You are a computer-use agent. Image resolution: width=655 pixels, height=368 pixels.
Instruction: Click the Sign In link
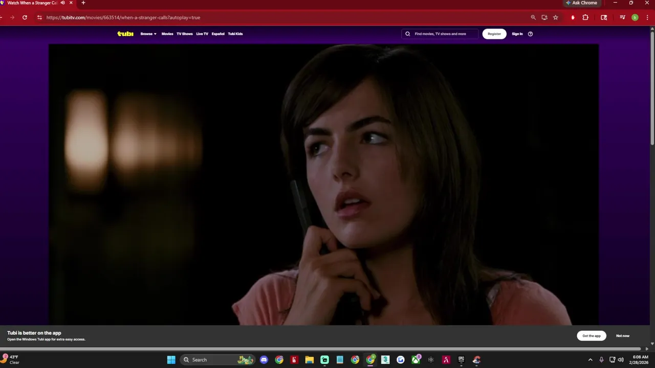click(x=517, y=34)
